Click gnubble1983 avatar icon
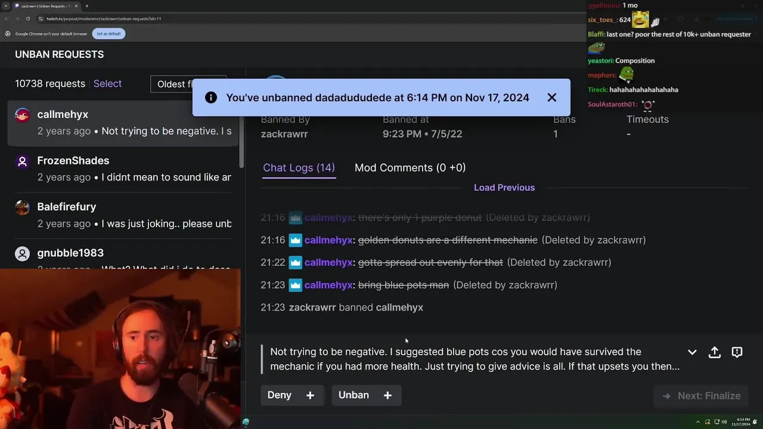This screenshot has height=429, width=763. (22, 254)
